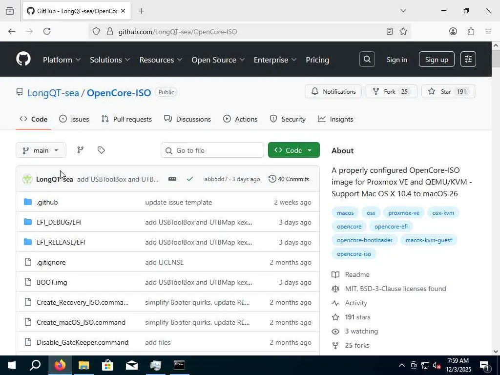Open the header appearance settings icon
This screenshot has width=500, height=375.
click(468, 59)
